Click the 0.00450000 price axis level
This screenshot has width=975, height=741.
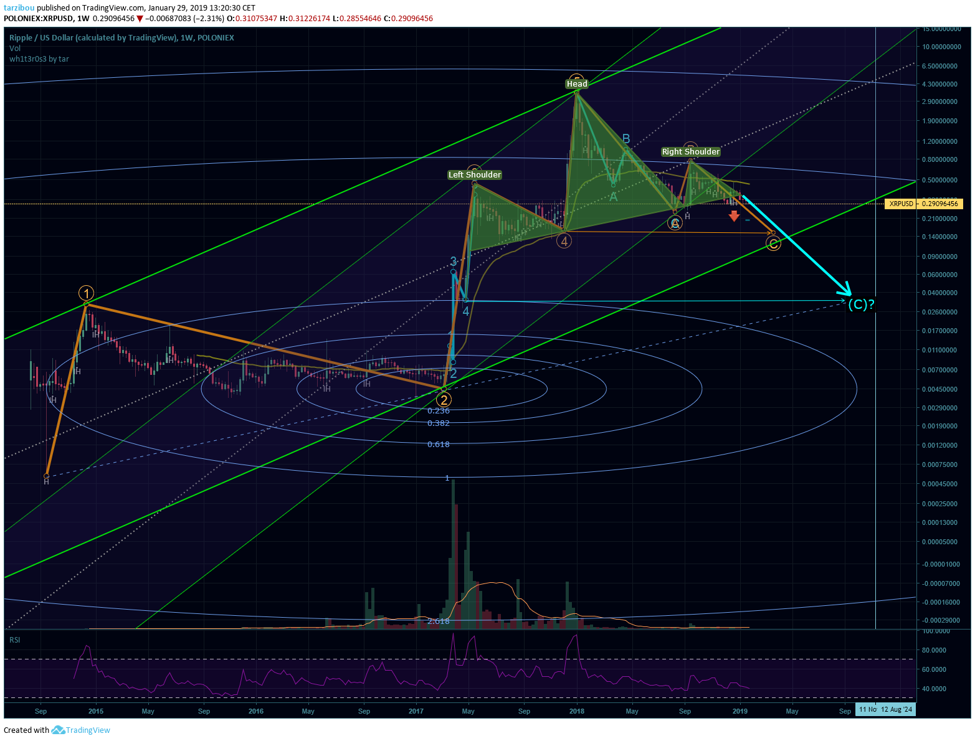[x=940, y=389]
